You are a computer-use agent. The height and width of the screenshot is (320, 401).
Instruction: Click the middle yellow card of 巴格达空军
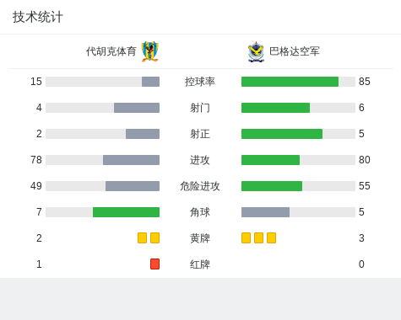(x=258, y=237)
